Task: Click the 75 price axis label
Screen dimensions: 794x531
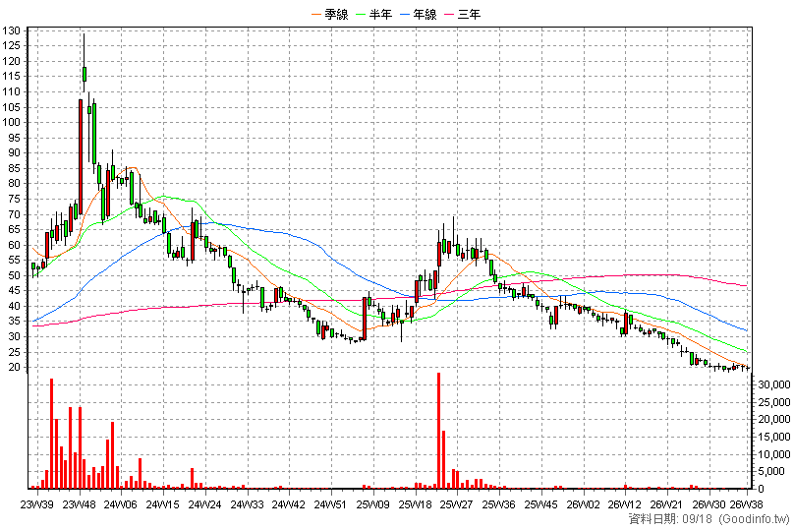Action: (x=14, y=199)
